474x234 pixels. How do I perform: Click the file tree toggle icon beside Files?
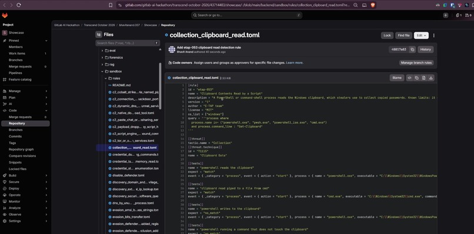pyautogui.click(x=99, y=35)
